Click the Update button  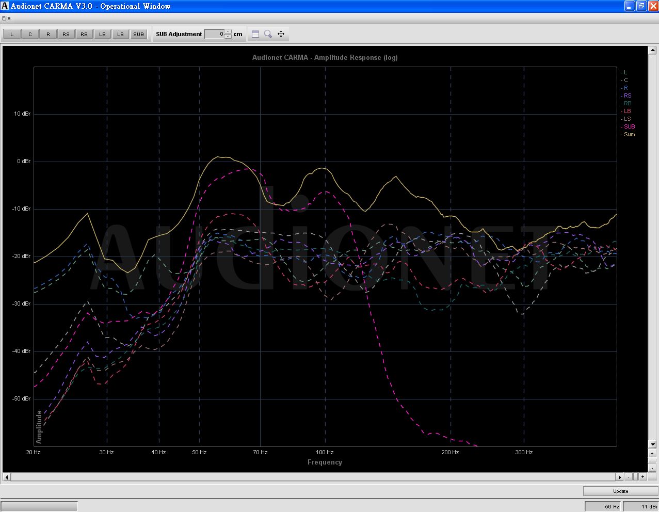(x=621, y=491)
